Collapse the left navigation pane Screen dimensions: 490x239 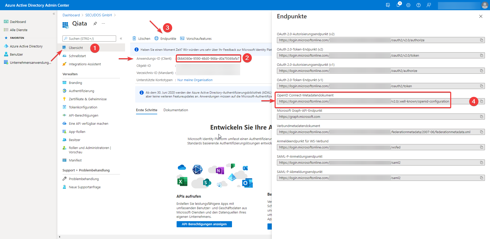[x=54, y=14]
